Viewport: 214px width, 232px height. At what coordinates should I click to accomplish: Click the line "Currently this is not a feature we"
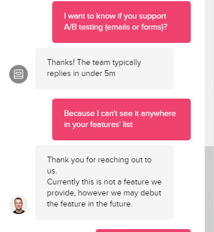point(104,182)
